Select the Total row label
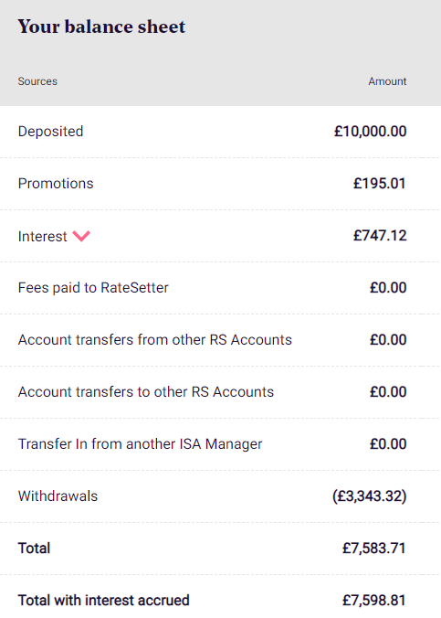 pos(35,548)
